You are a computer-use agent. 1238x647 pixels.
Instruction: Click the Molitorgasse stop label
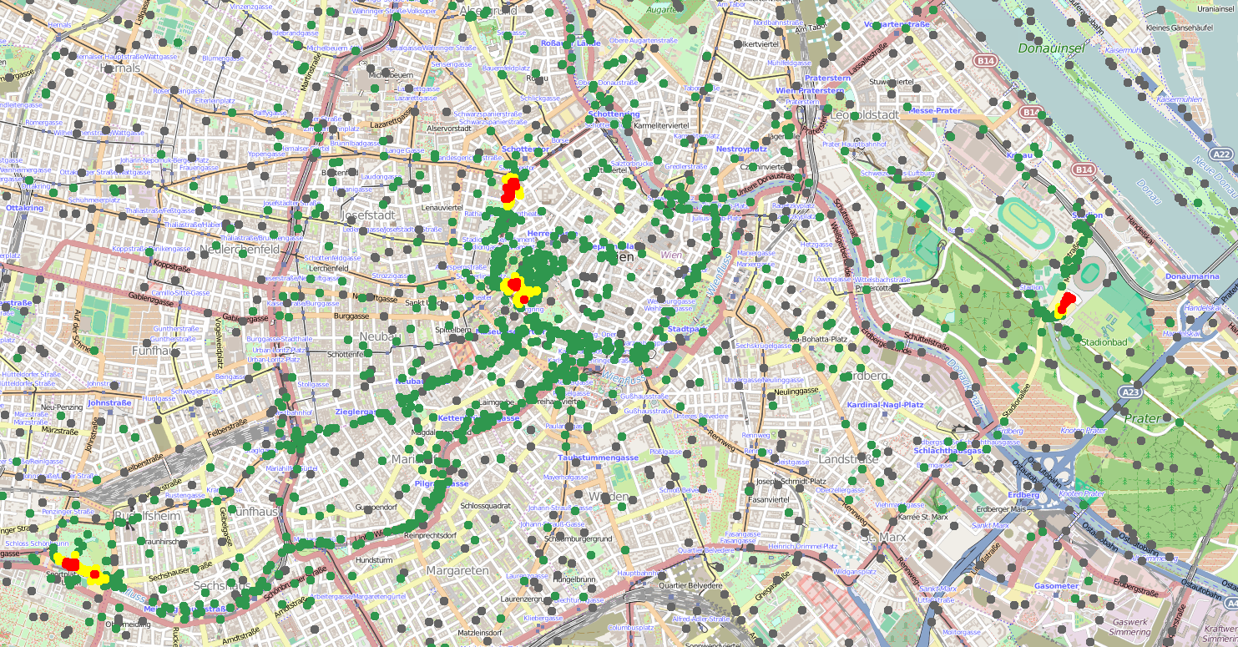click(960, 632)
